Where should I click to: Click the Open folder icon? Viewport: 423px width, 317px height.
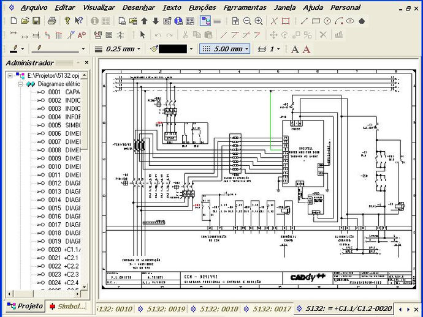tap(25, 21)
